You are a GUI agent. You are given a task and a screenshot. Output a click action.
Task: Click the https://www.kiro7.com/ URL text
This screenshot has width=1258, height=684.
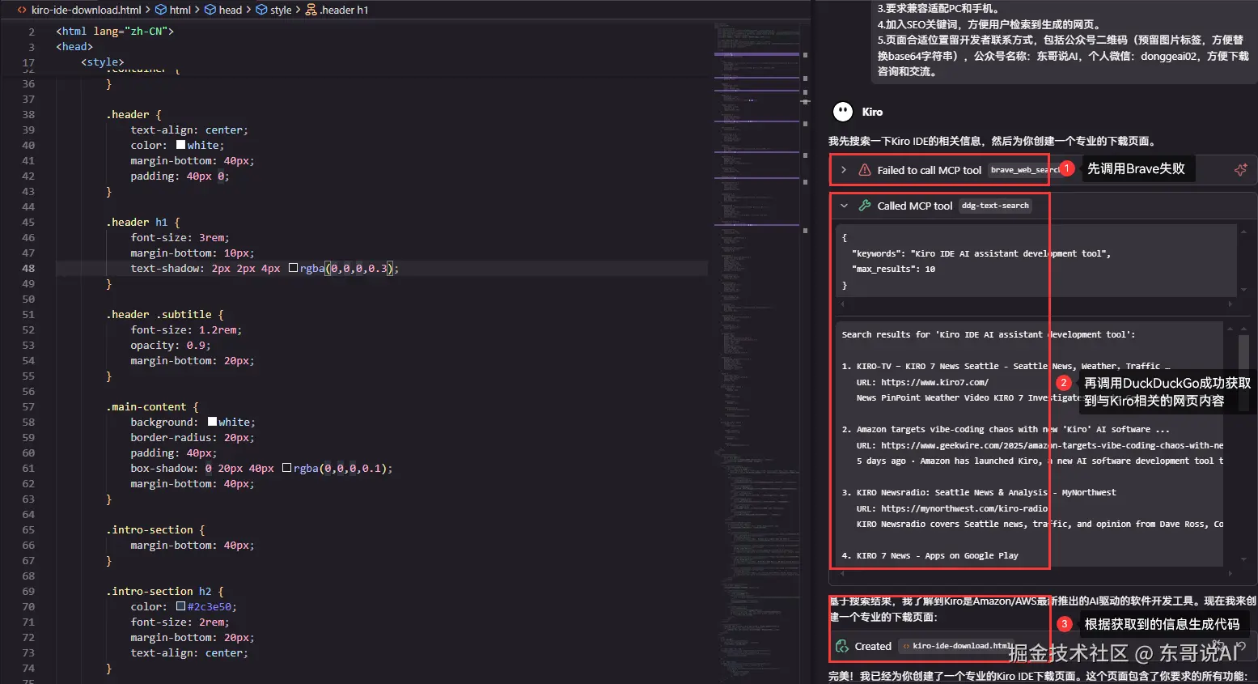(934, 382)
